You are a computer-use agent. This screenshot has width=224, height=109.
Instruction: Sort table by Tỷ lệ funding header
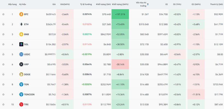point(86,4)
